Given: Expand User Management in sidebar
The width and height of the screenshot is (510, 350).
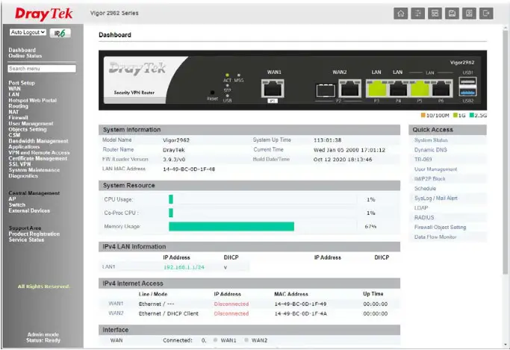Looking at the screenshot, I should pyautogui.click(x=31, y=123).
